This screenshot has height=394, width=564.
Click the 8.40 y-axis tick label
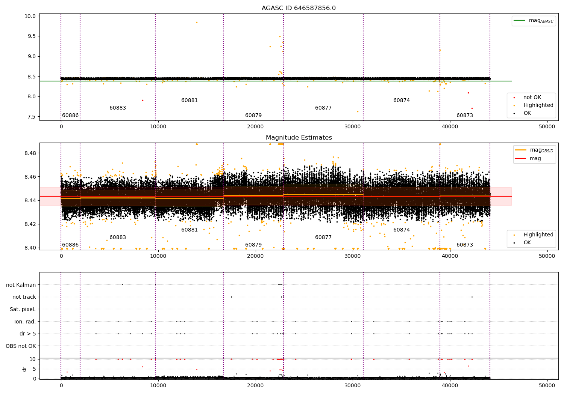pyautogui.click(x=30, y=248)
